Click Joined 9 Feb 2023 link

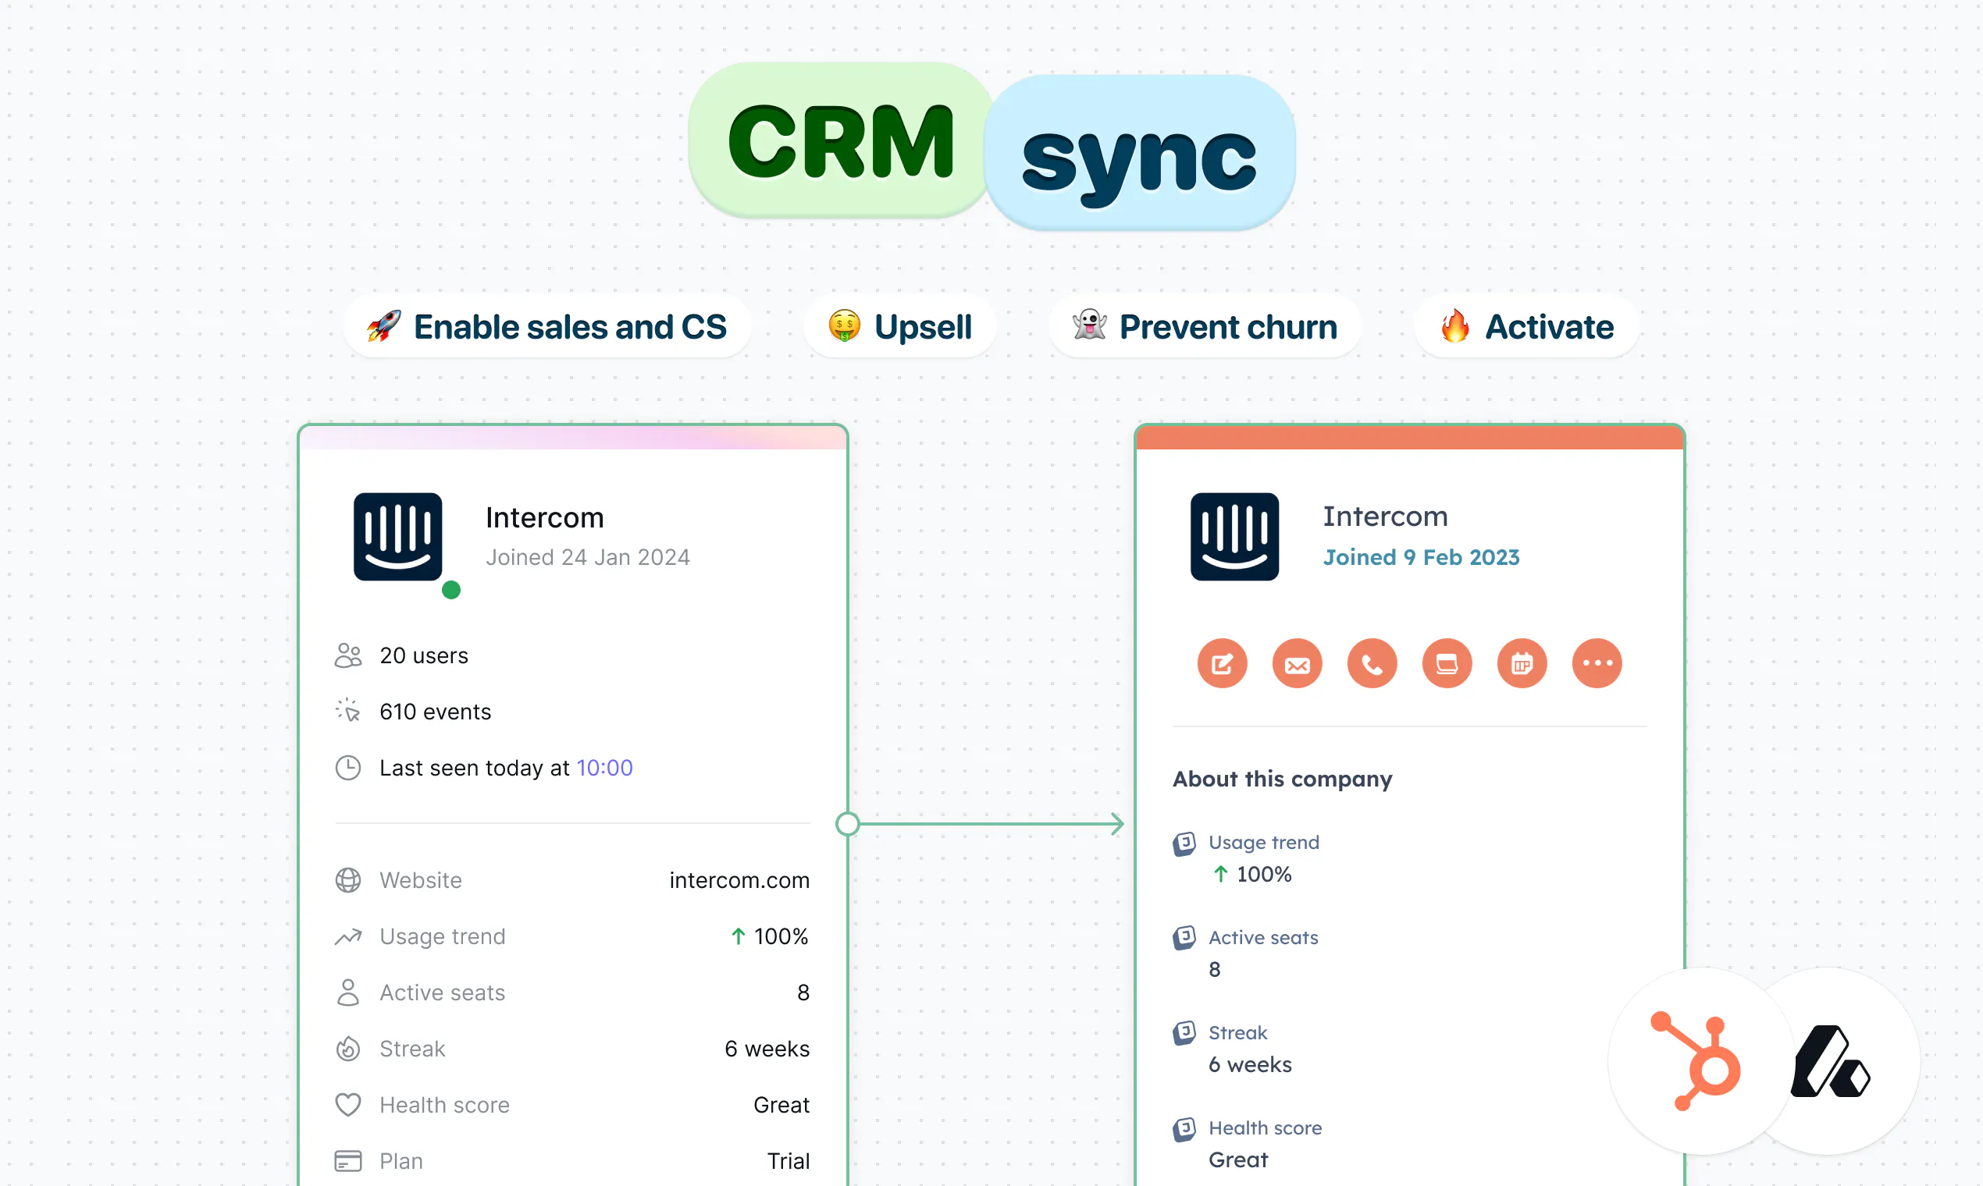click(x=1421, y=557)
